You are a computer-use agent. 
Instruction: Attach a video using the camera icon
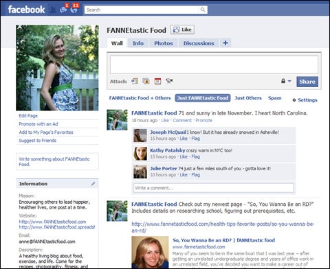(x=169, y=81)
